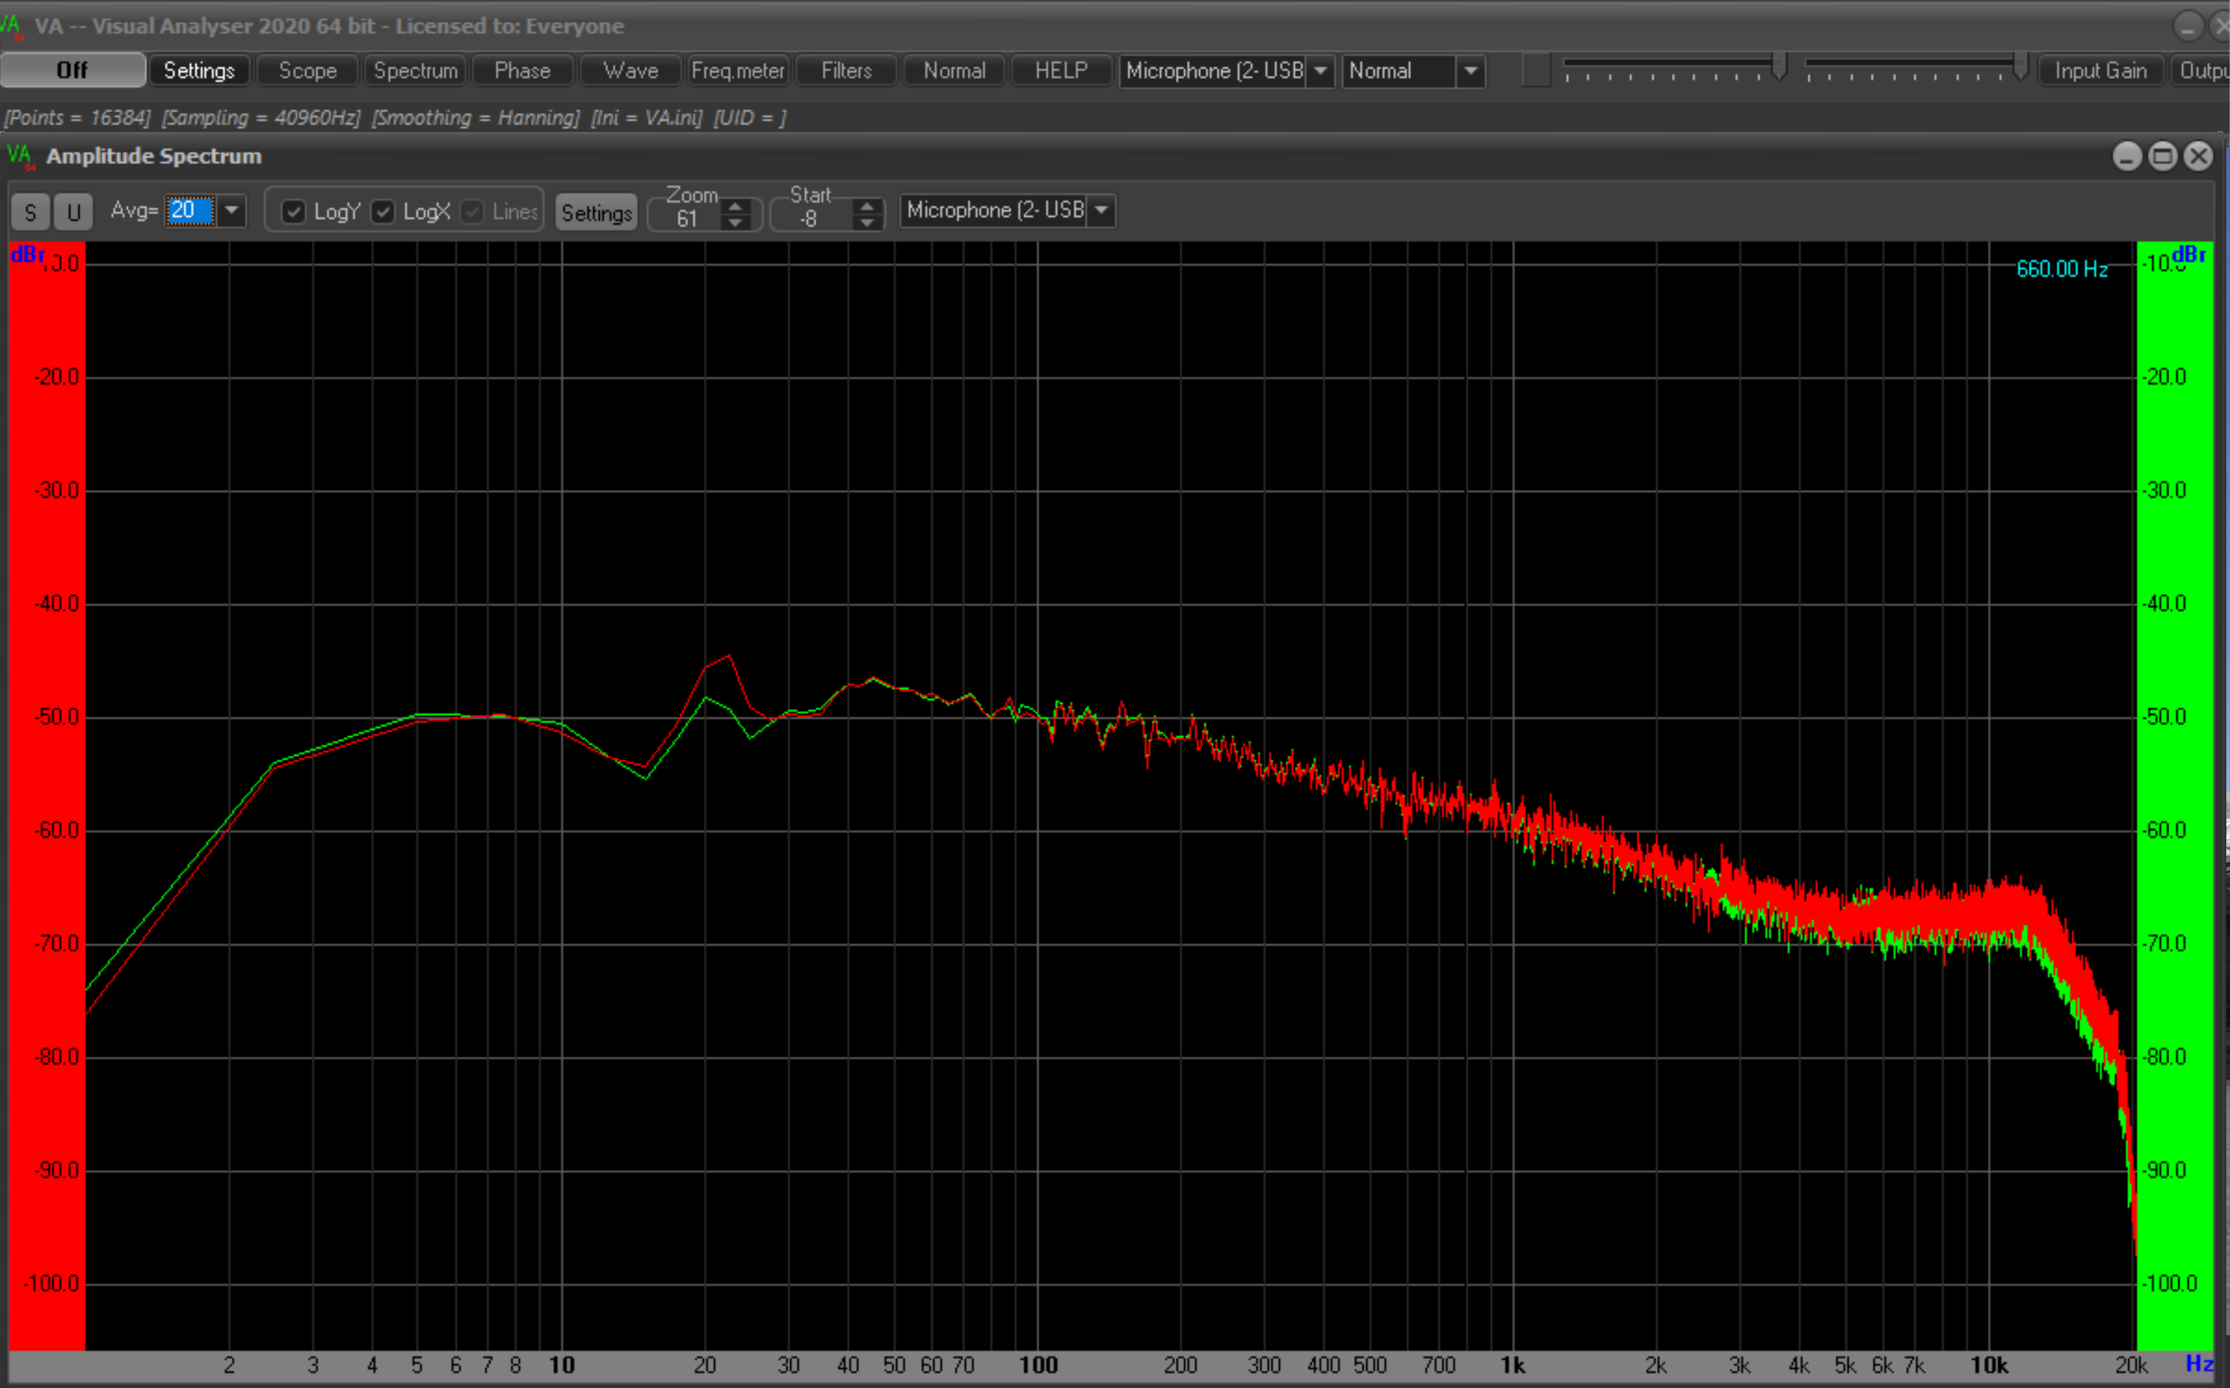Minimize the Amplitude Spectrum window
This screenshot has width=2230, height=1388.
pyautogui.click(x=2126, y=156)
